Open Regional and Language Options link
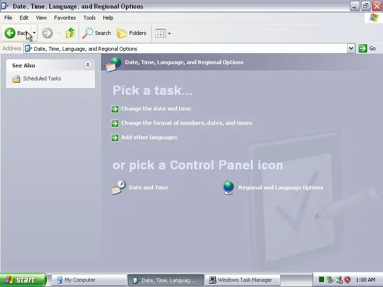This screenshot has height=287, width=383. 281,188
